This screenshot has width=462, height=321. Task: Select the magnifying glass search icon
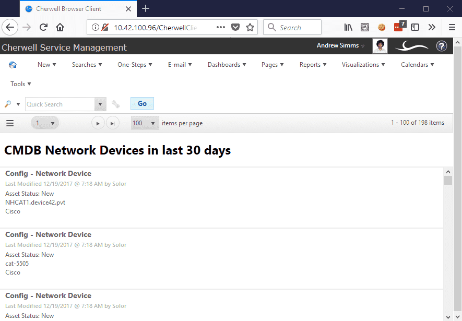[7, 104]
